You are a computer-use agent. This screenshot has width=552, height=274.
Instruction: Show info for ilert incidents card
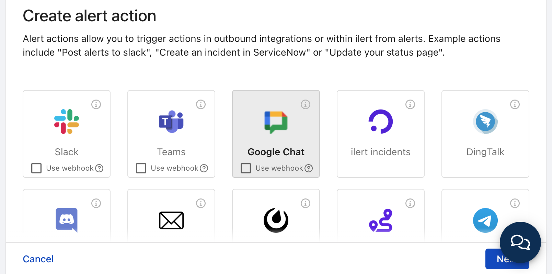click(410, 104)
